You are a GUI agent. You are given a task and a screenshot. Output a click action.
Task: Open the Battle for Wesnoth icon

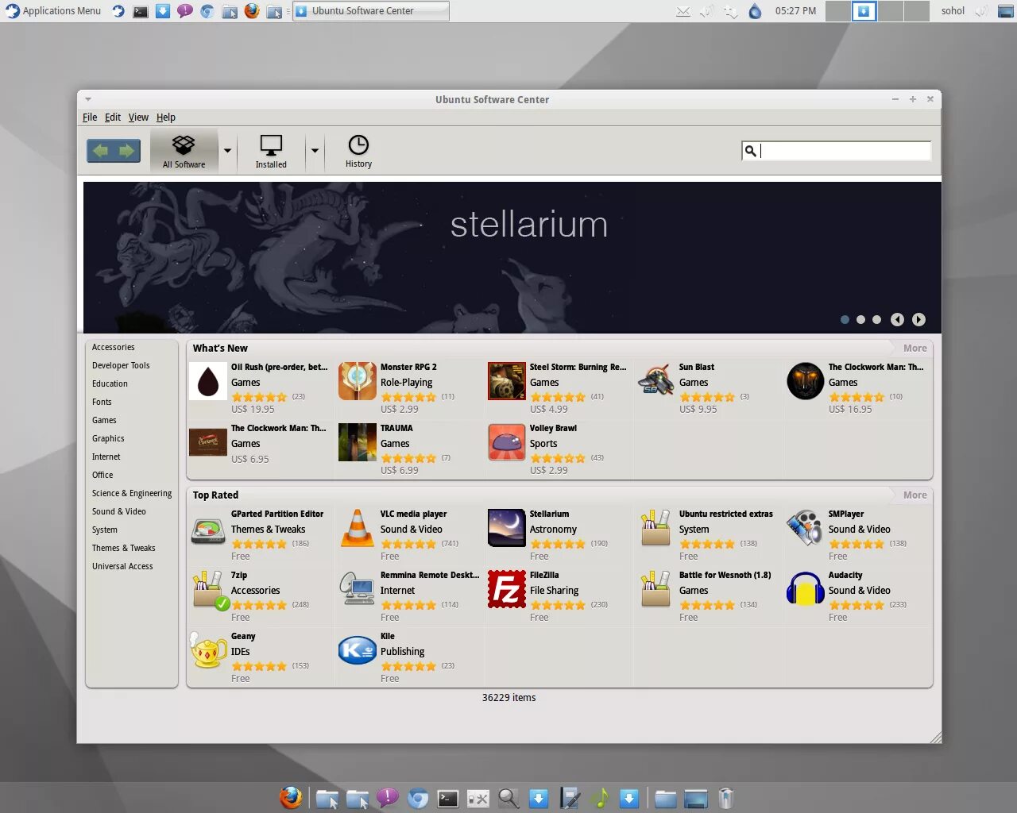tap(656, 590)
